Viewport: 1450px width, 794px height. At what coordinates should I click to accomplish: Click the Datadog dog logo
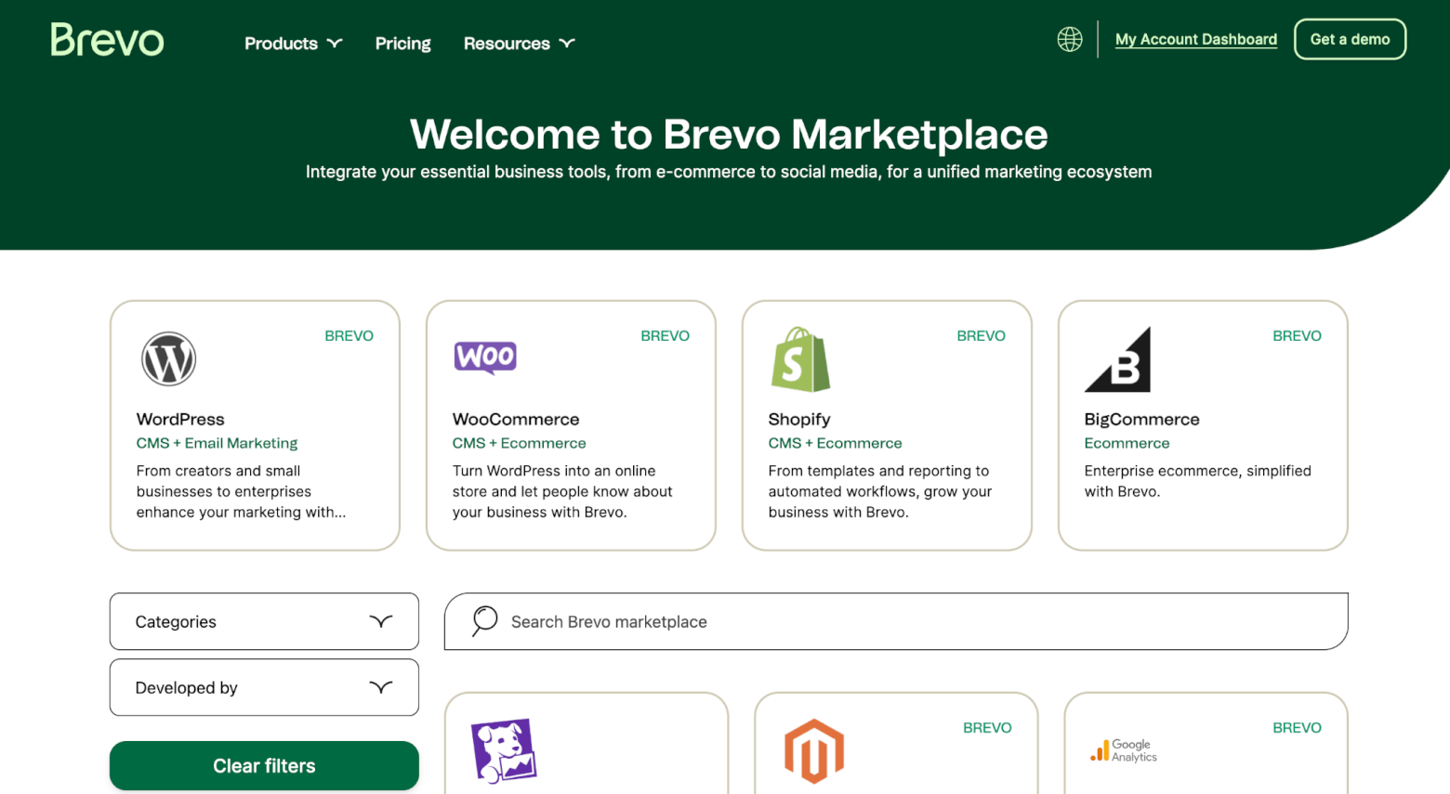pyautogui.click(x=504, y=750)
